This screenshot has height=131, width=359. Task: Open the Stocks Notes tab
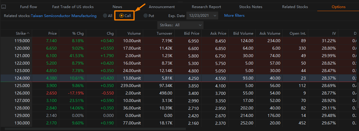point(251,7)
